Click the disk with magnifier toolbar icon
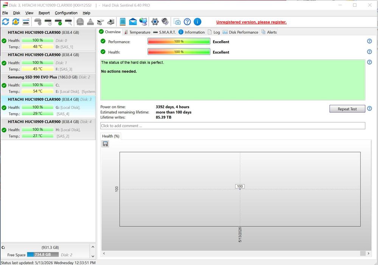The width and height of the screenshot is (378, 265). tap(68, 22)
